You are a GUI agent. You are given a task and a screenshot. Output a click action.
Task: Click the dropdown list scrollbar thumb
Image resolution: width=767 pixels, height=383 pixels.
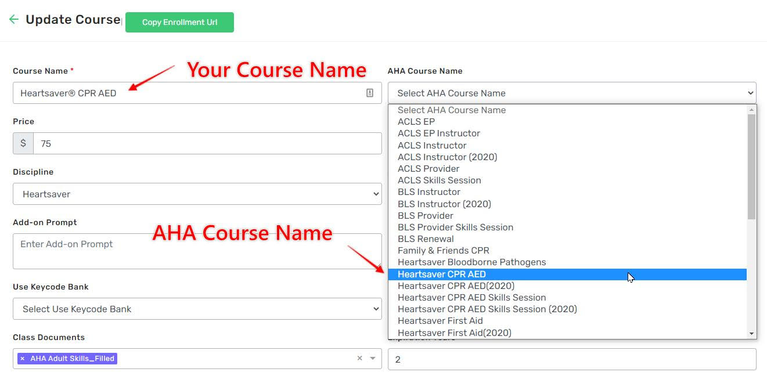point(752,167)
